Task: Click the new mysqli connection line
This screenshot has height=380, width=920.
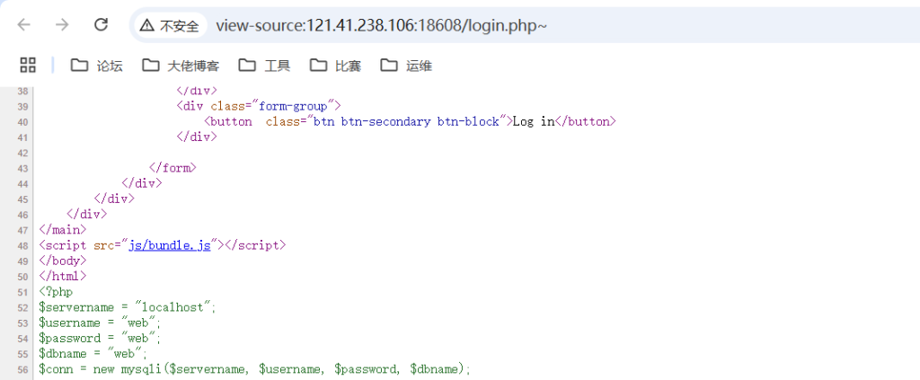Action: coord(254,369)
